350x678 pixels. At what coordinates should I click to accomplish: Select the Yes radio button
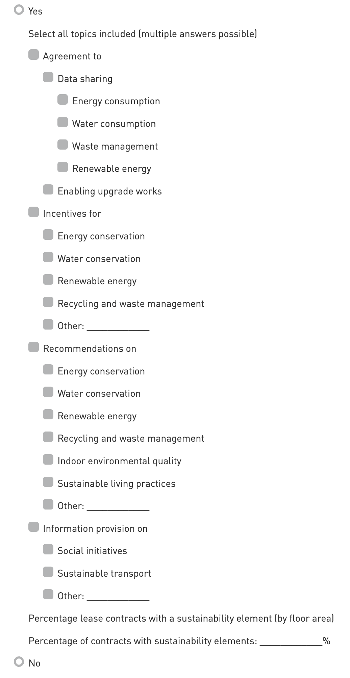click(x=19, y=10)
